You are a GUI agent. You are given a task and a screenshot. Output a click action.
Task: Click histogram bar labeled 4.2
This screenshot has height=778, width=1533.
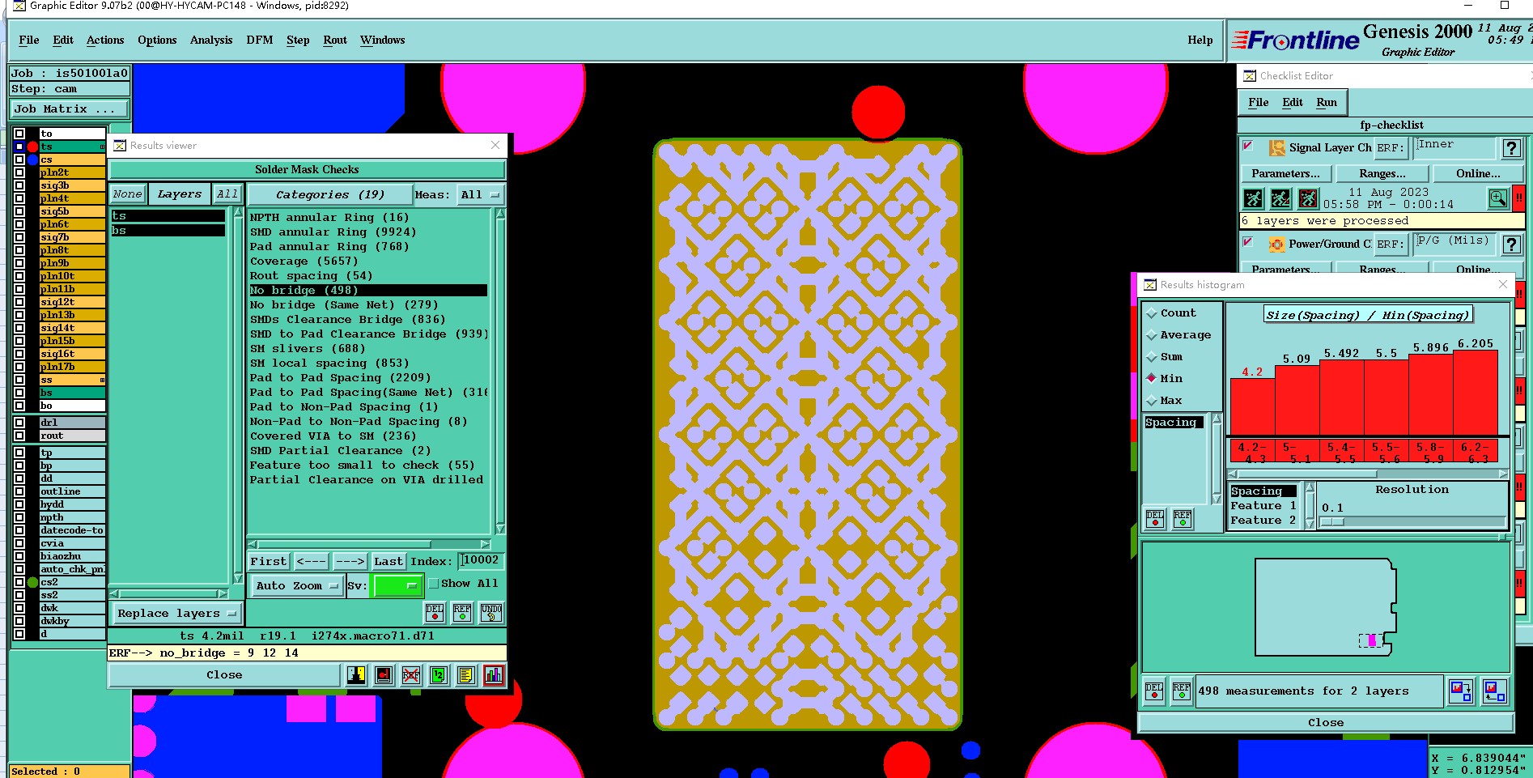(1253, 407)
